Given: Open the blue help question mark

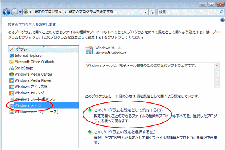Looking at the screenshot, I should pos(223,20).
